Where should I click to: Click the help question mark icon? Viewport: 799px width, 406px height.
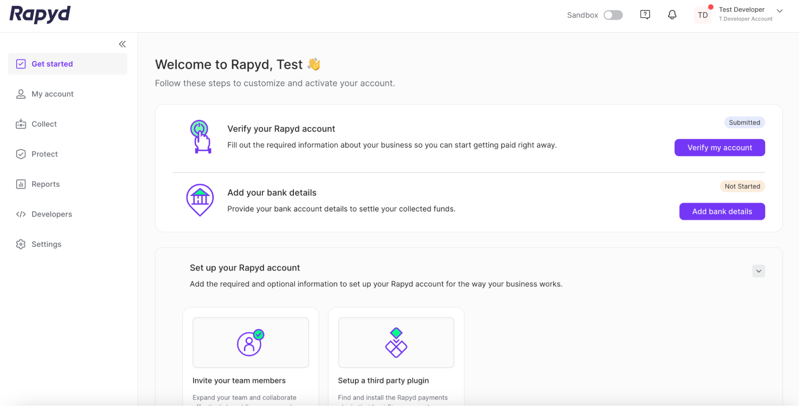645,15
